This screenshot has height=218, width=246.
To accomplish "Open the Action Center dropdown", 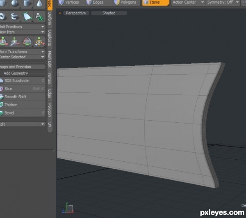I will pyautogui.click(x=188, y=2).
